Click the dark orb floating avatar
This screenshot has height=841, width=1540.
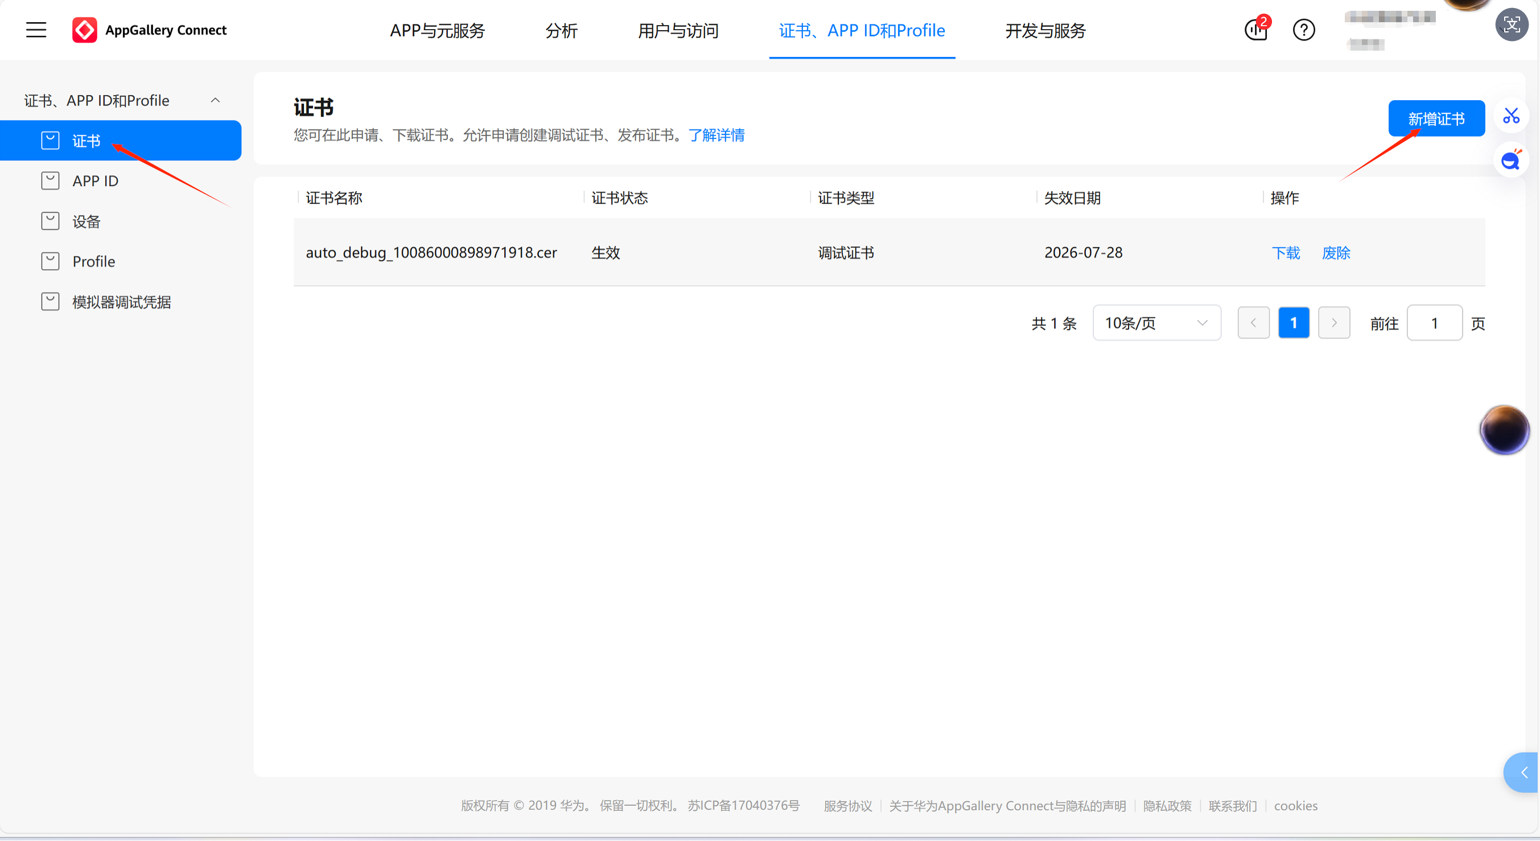(1504, 430)
